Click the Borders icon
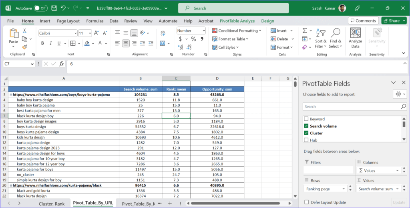The image size is (410, 208). tap(73, 43)
